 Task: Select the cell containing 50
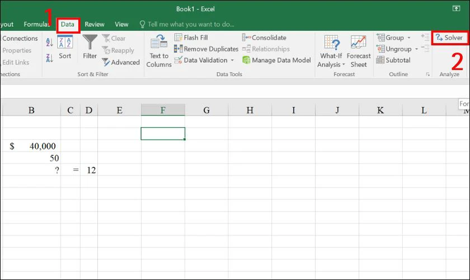[31, 158]
